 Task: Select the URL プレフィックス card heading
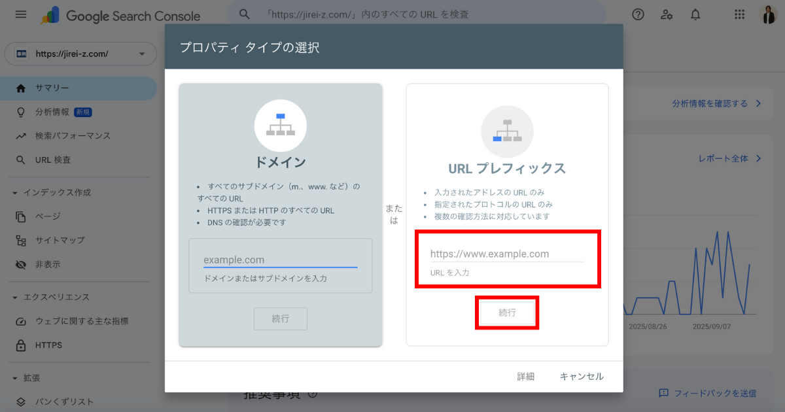(507, 168)
